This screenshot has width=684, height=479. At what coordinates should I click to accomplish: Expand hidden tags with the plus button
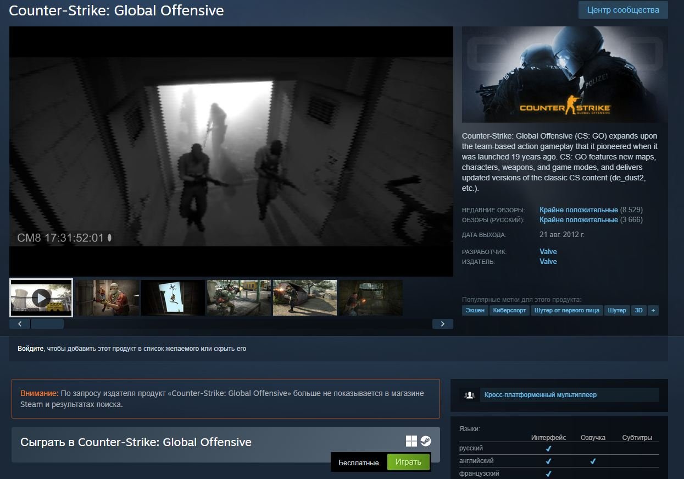(653, 310)
